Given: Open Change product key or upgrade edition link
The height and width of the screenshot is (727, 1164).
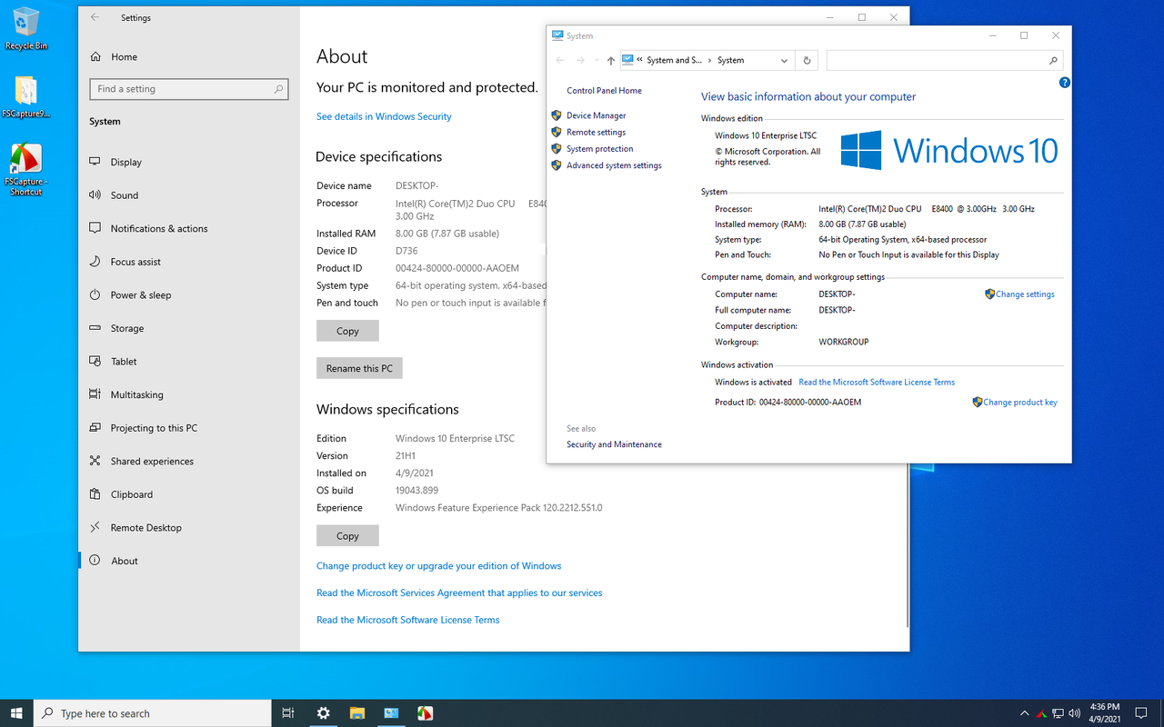Looking at the screenshot, I should [x=438, y=565].
